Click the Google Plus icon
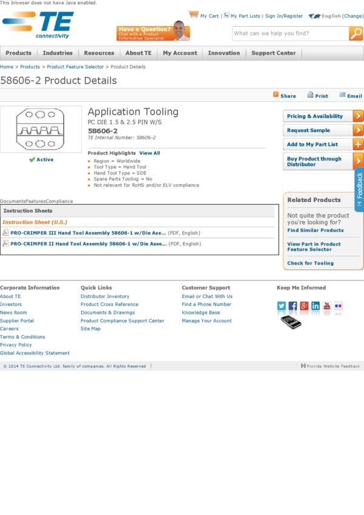The image size is (364, 515). click(304, 307)
